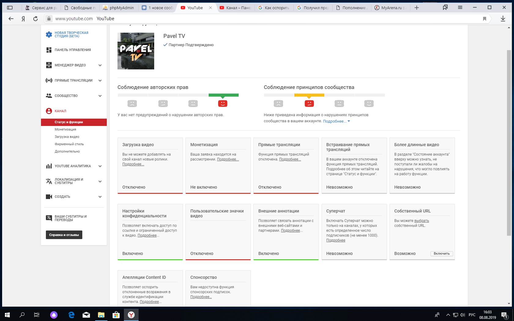The height and width of the screenshot is (321, 514).
Task: Click the lock icon in the address bar
Action: click(49, 19)
